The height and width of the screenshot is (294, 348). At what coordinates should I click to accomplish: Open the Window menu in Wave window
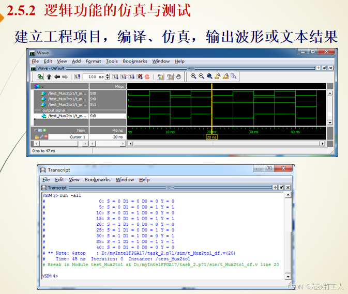(x=161, y=61)
